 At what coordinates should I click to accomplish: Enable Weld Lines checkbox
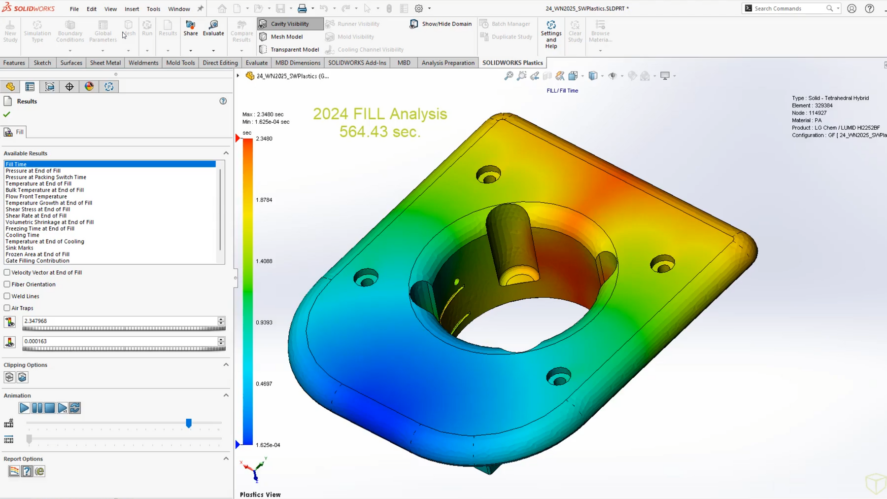click(7, 296)
